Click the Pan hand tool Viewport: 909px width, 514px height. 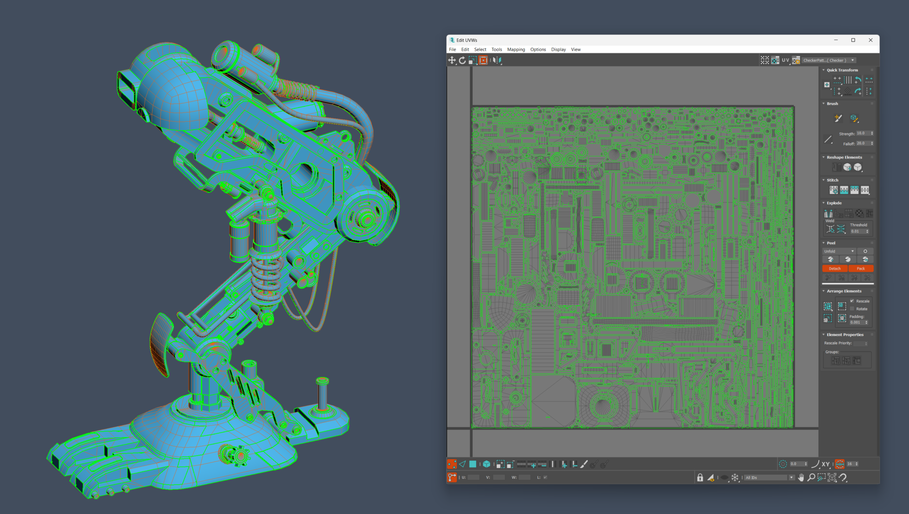801,478
